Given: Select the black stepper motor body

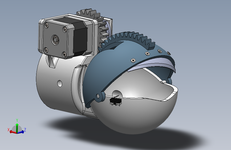Looking at the screenshot, I should coord(80,40).
